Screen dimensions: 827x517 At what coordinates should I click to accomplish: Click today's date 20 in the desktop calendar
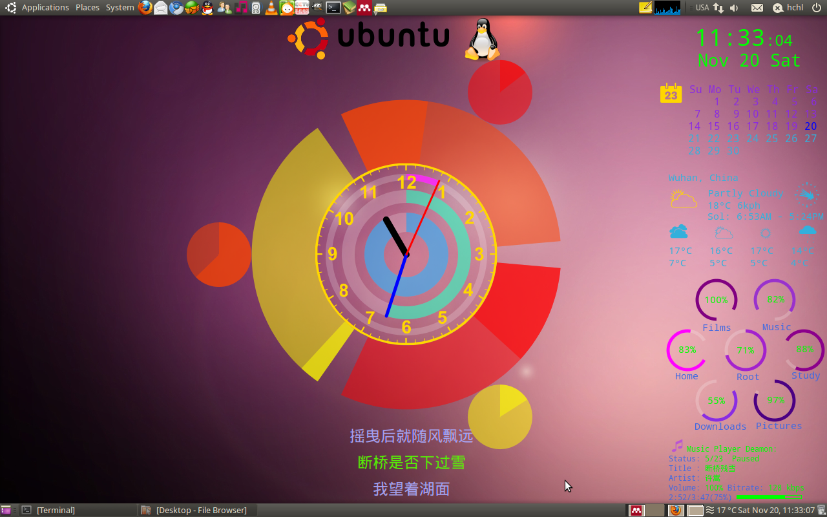click(x=811, y=126)
